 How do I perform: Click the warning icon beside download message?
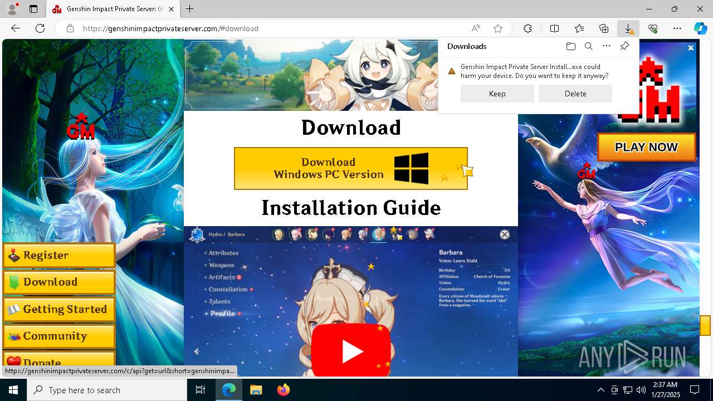pos(452,71)
